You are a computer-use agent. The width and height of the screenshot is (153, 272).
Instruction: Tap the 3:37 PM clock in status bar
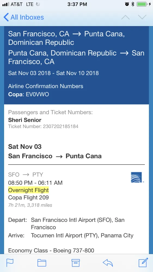[x=77, y=4]
